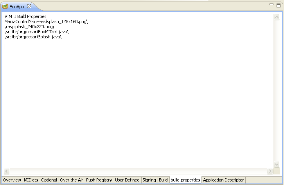
Task: Click the build.properties tab
Action: coord(185,180)
